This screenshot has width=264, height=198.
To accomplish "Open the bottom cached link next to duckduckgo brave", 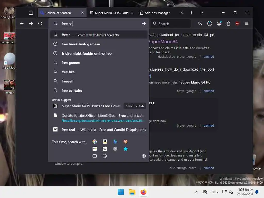I will pyautogui.click(x=209, y=168).
